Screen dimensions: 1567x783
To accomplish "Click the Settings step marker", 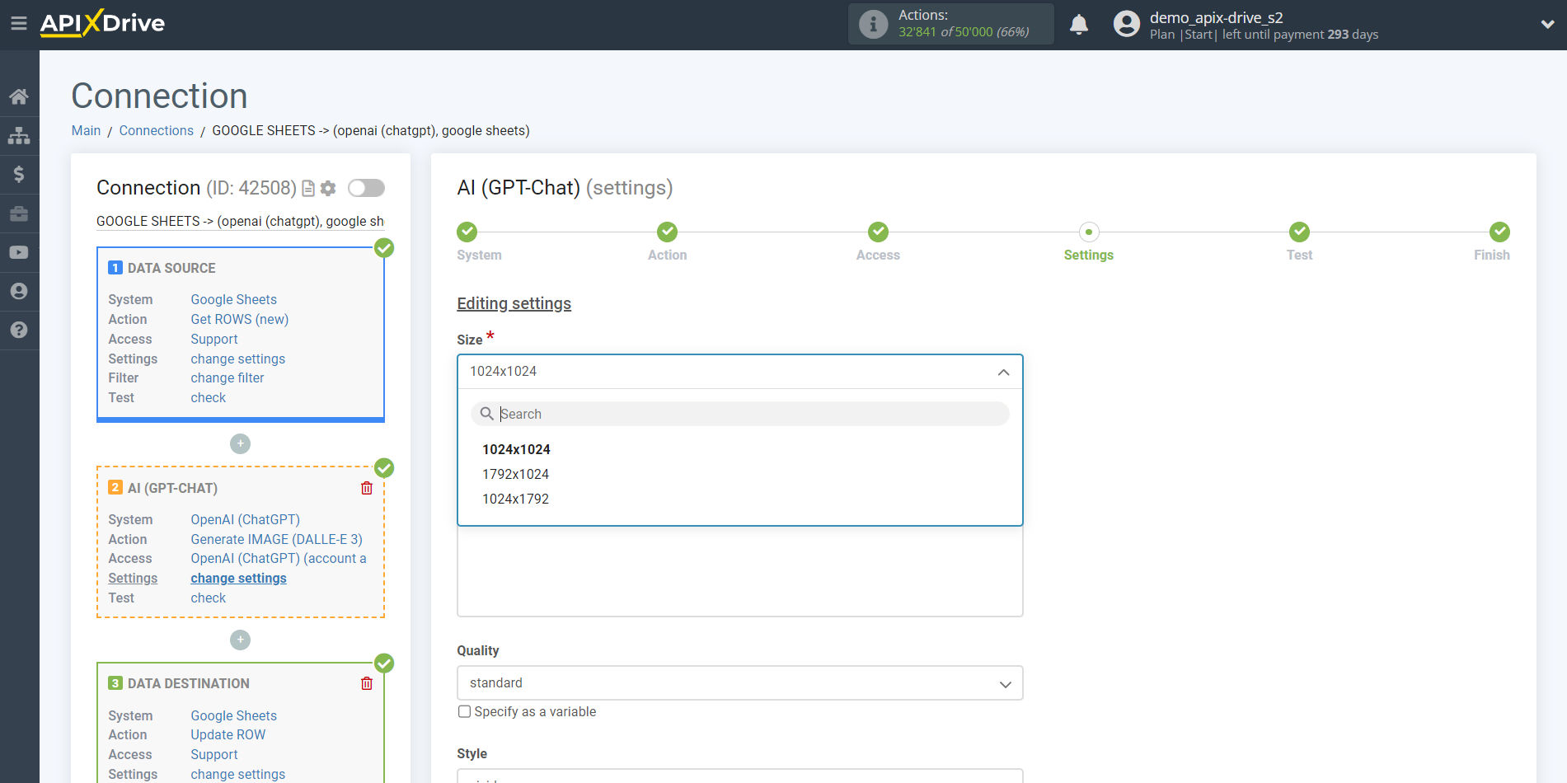I will [1089, 232].
